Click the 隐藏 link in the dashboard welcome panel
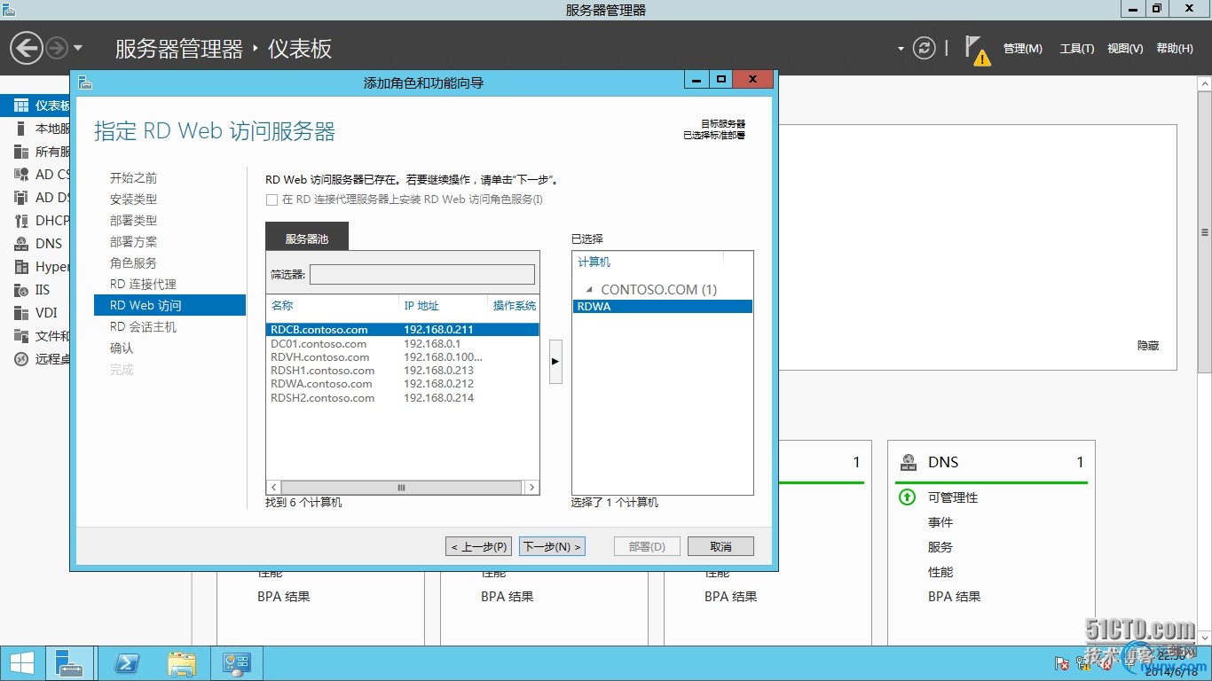Viewport: 1212px width, 681px height. [1148, 346]
